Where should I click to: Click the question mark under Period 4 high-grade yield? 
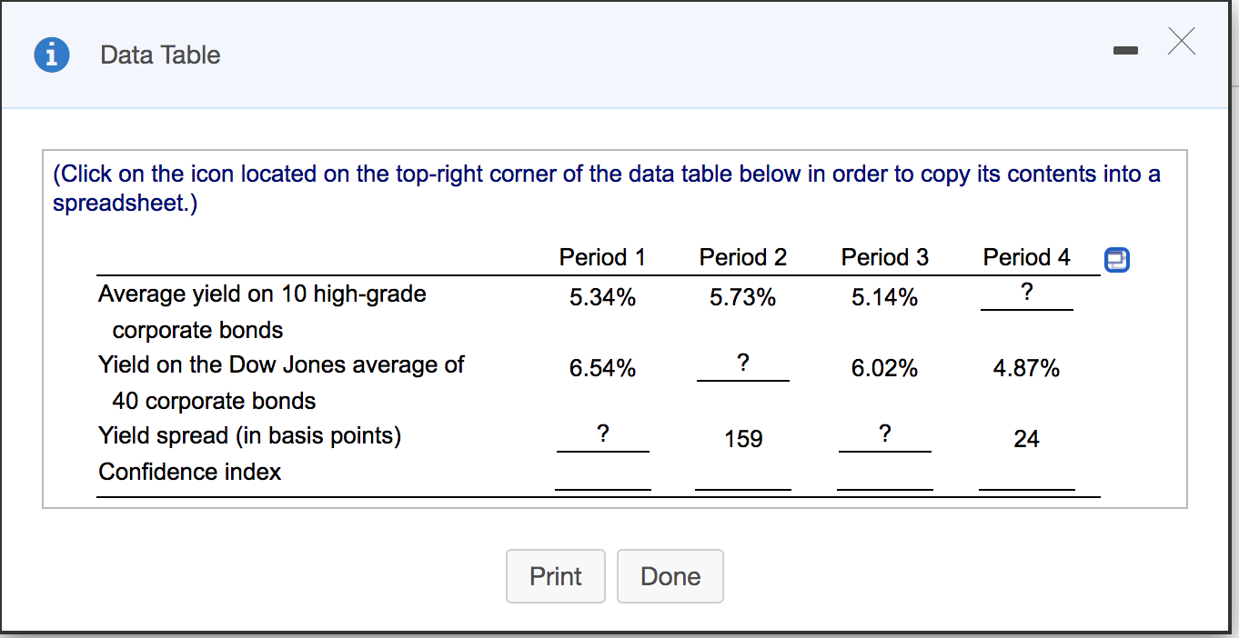1026,293
